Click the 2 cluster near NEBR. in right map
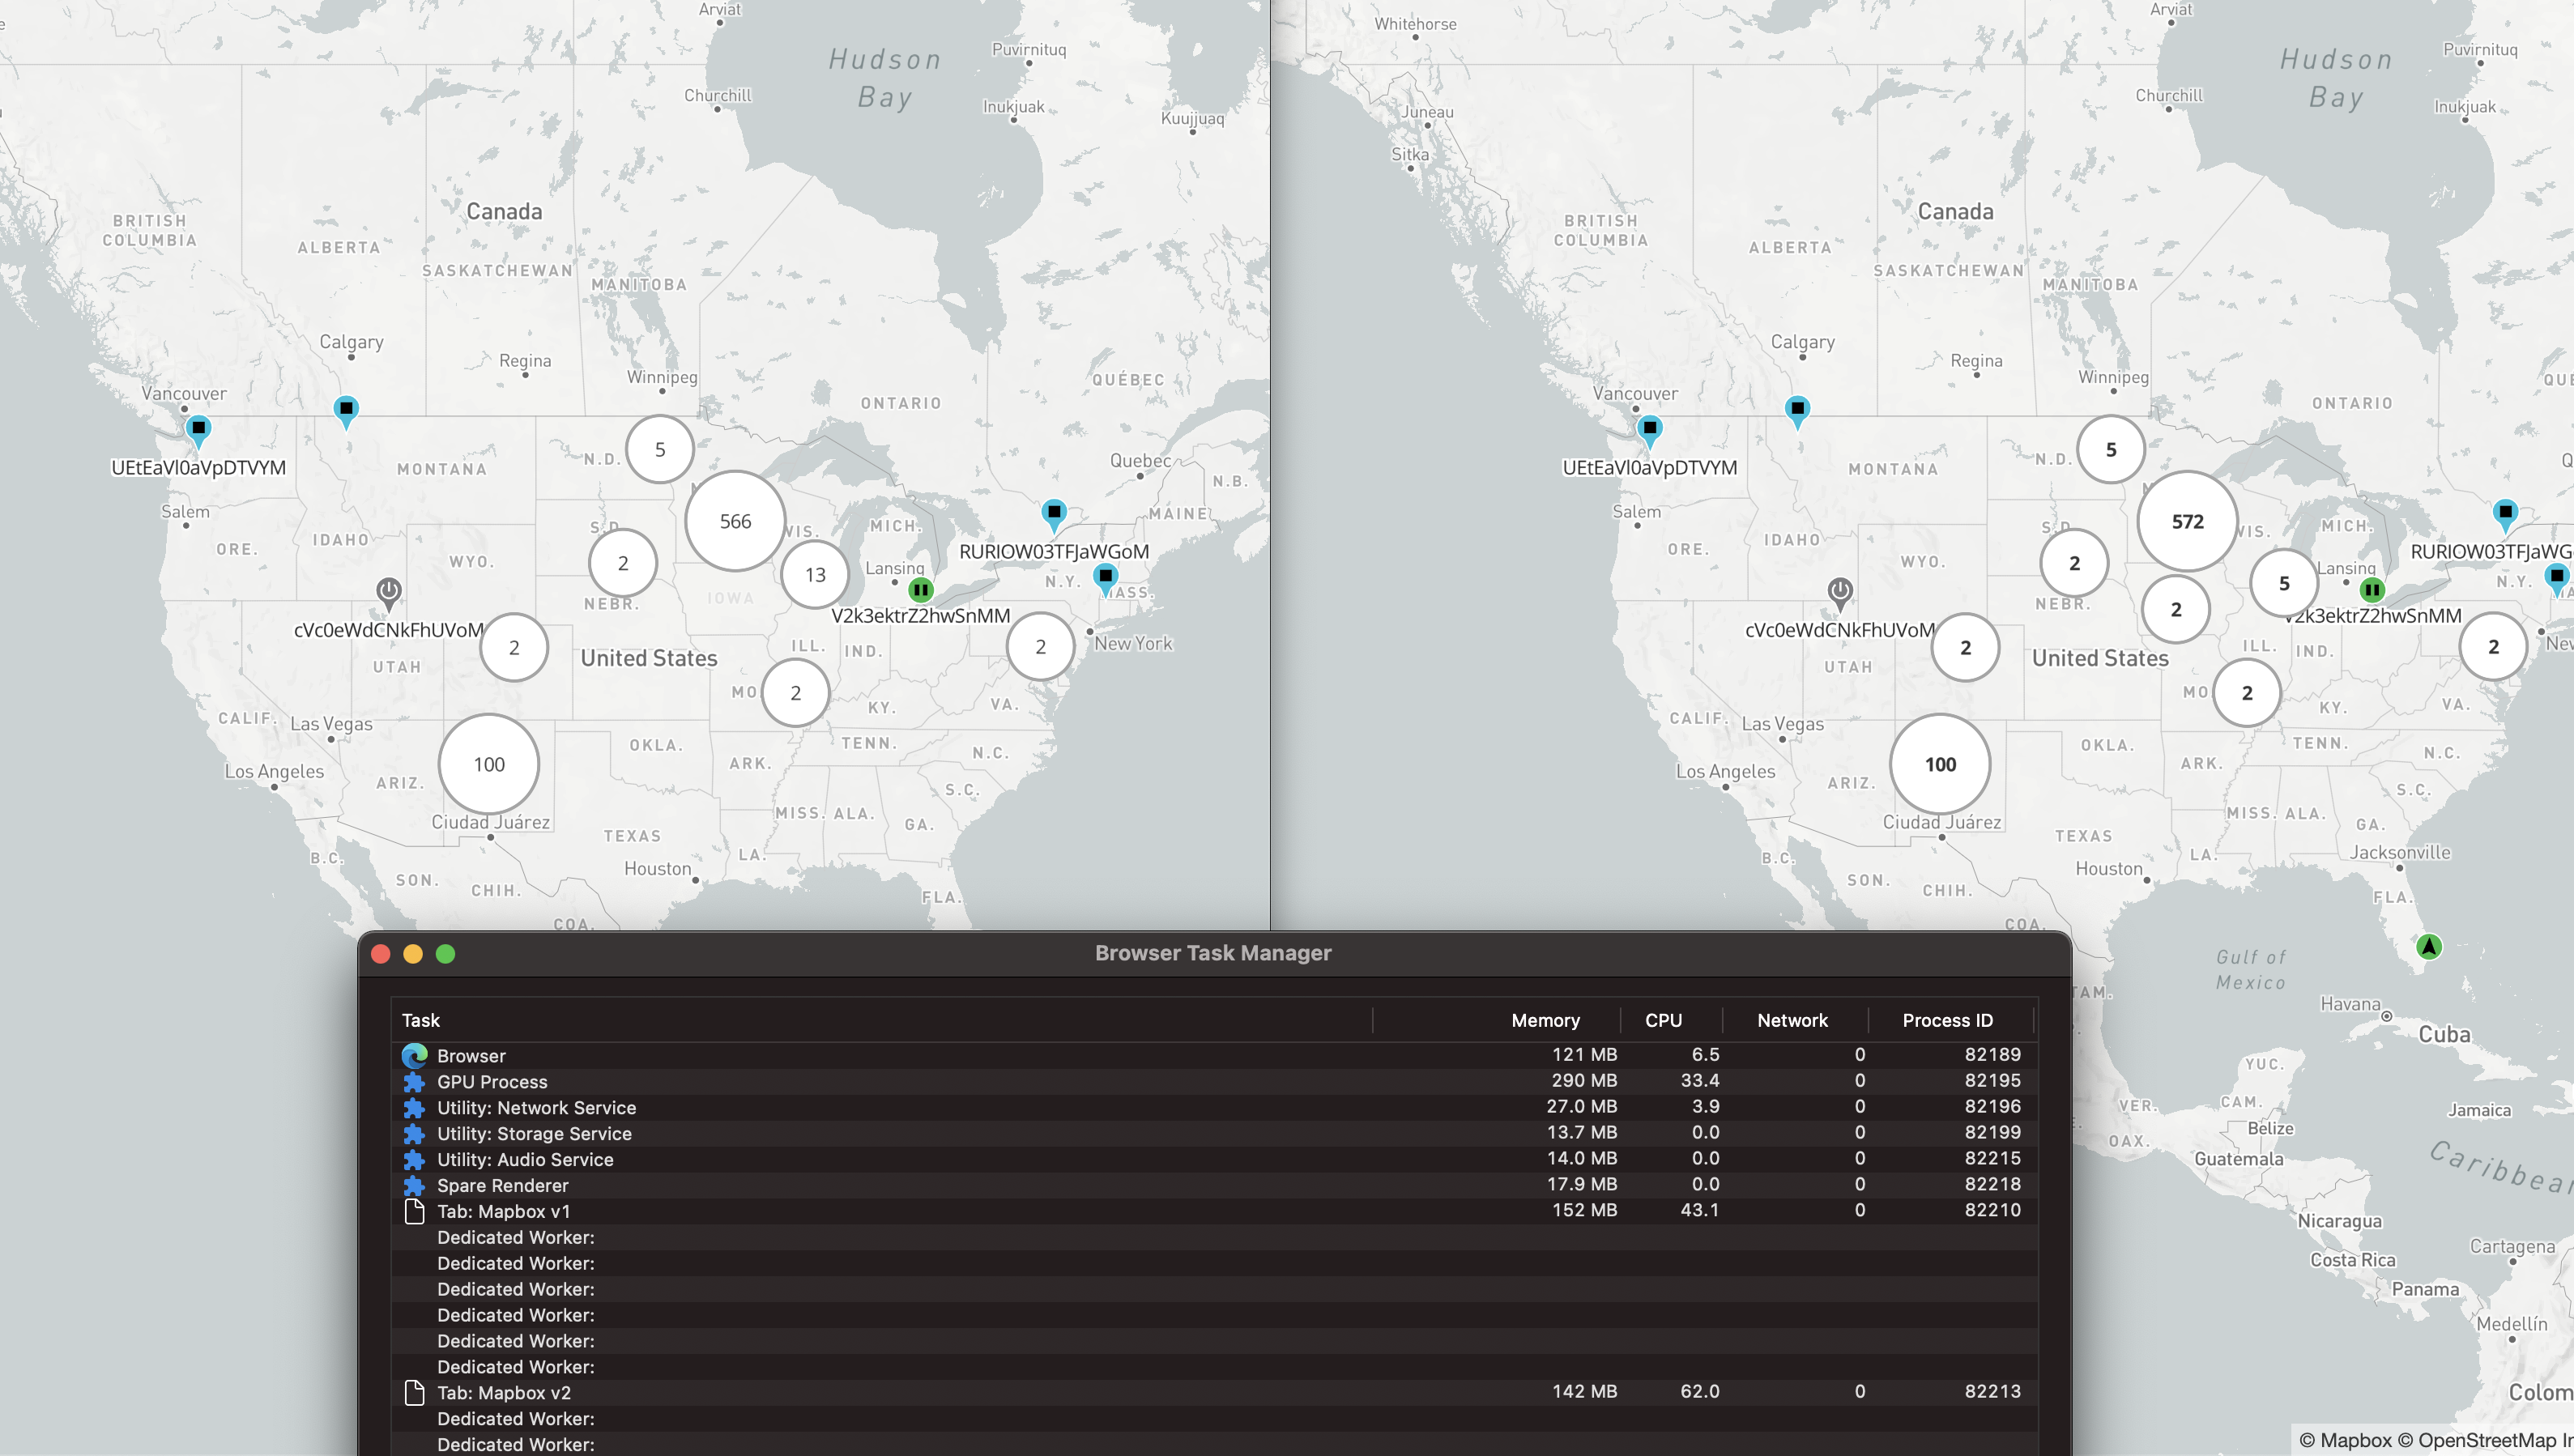 tap(2074, 563)
